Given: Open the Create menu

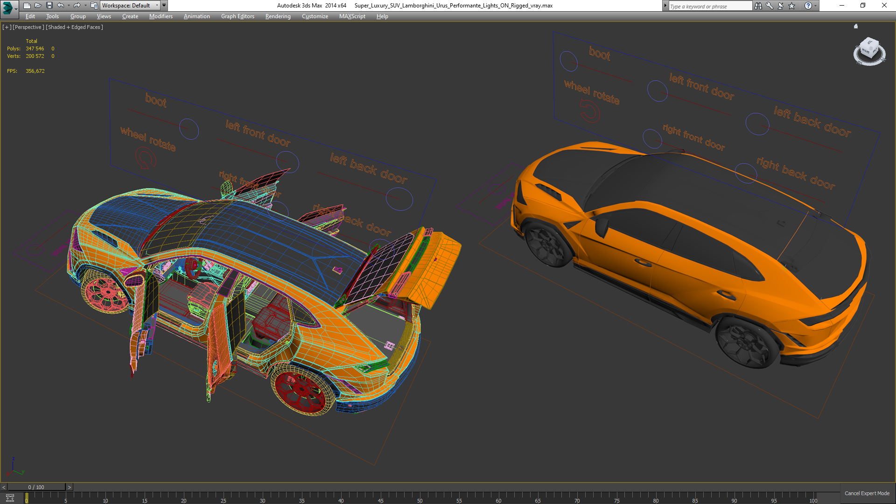Looking at the screenshot, I should tap(130, 16).
